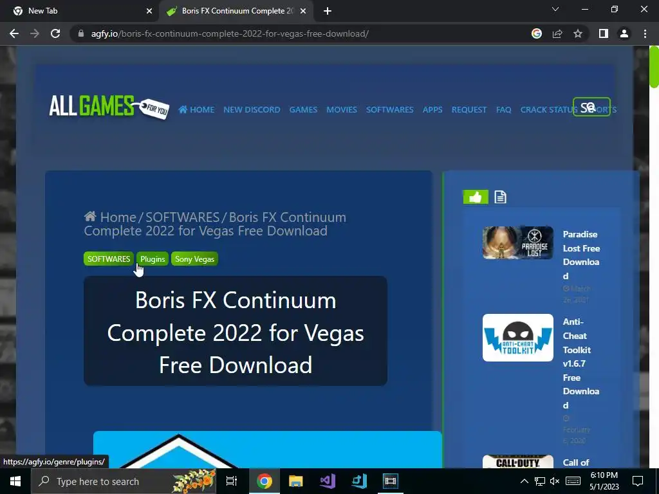The image size is (659, 494).
Task: Open the Anti-Cheat Toolkit thumbnail
Action: tap(518, 338)
